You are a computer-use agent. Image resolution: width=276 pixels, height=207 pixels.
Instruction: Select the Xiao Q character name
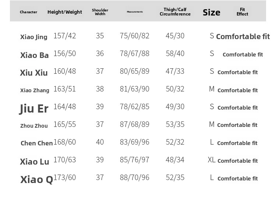click(36, 179)
